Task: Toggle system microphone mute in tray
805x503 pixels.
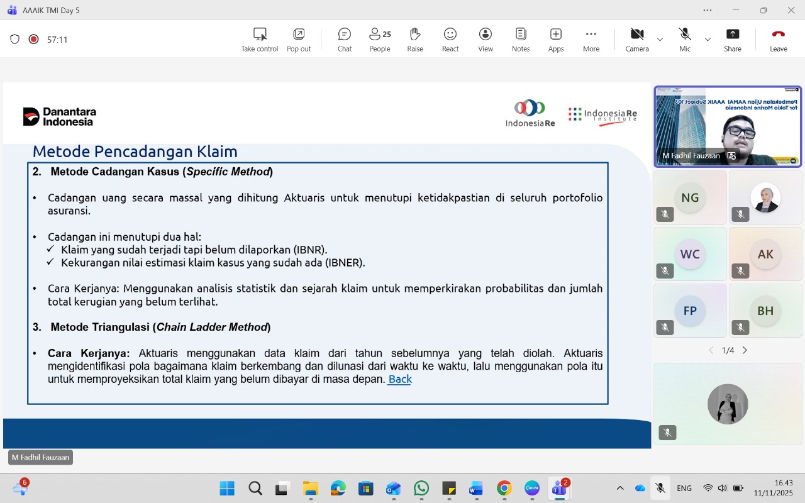Action: click(660, 488)
